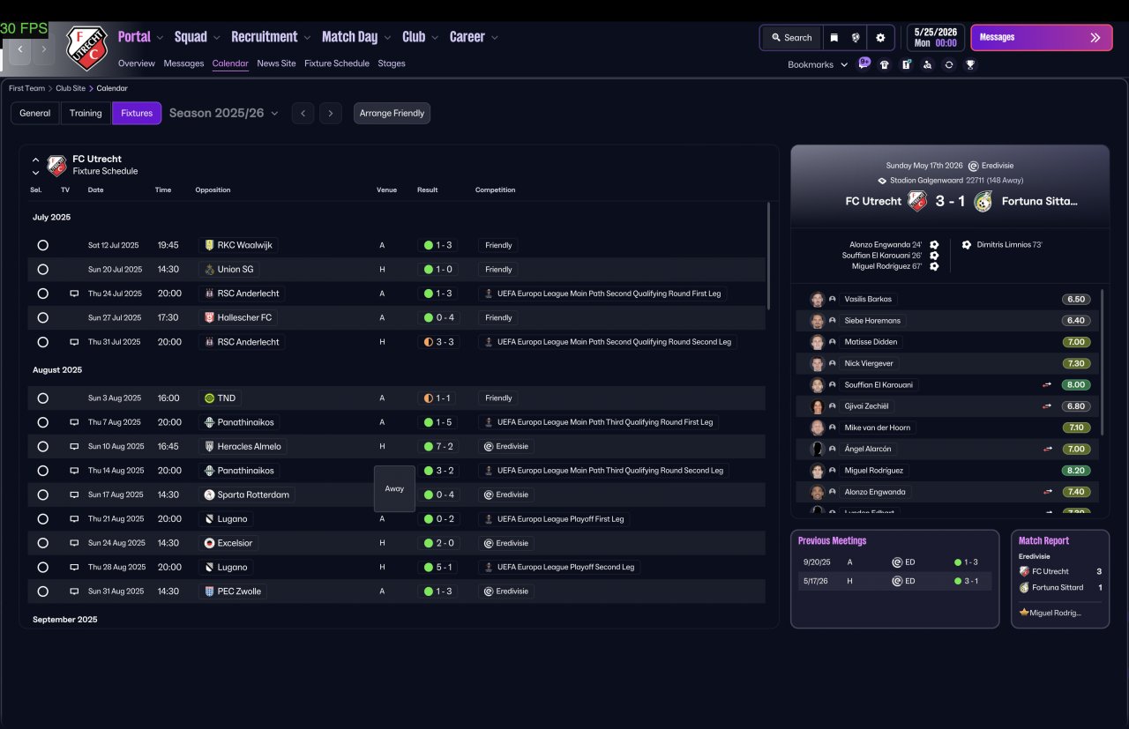
Task: Select radio for Lugano fixture on 21 Aug
Action: pyautogui.click(x=42, y=519)
